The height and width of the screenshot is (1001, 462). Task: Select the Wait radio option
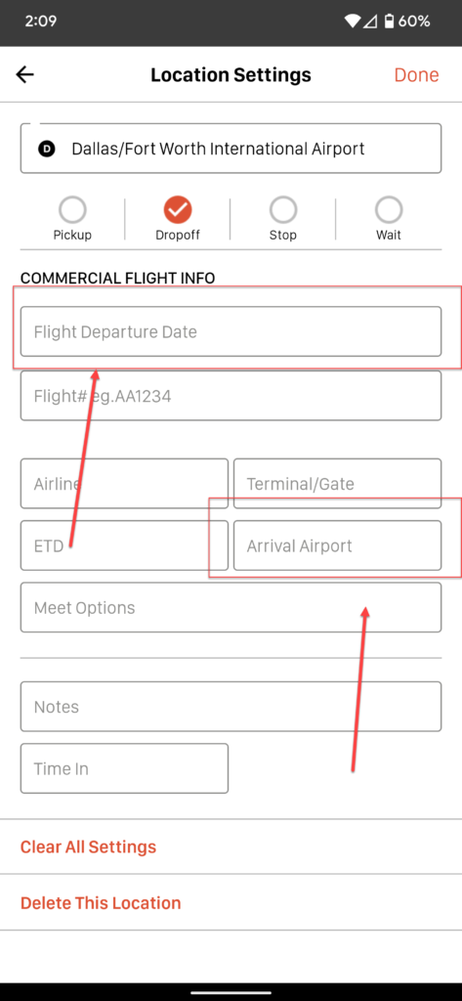point(389,209)
